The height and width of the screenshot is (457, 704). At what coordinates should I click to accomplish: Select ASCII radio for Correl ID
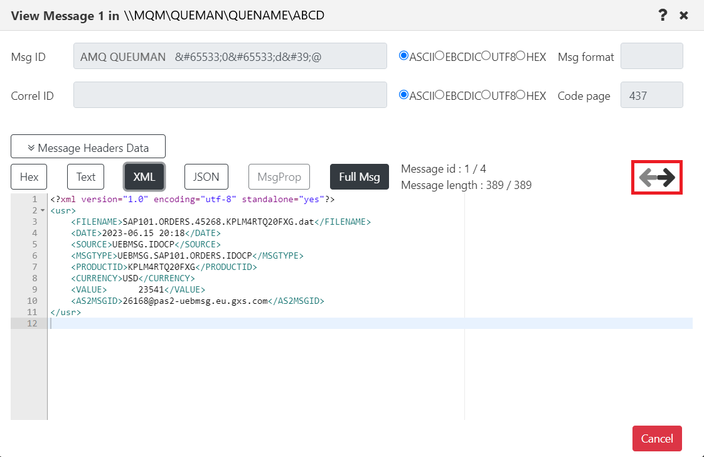[403, 95]
